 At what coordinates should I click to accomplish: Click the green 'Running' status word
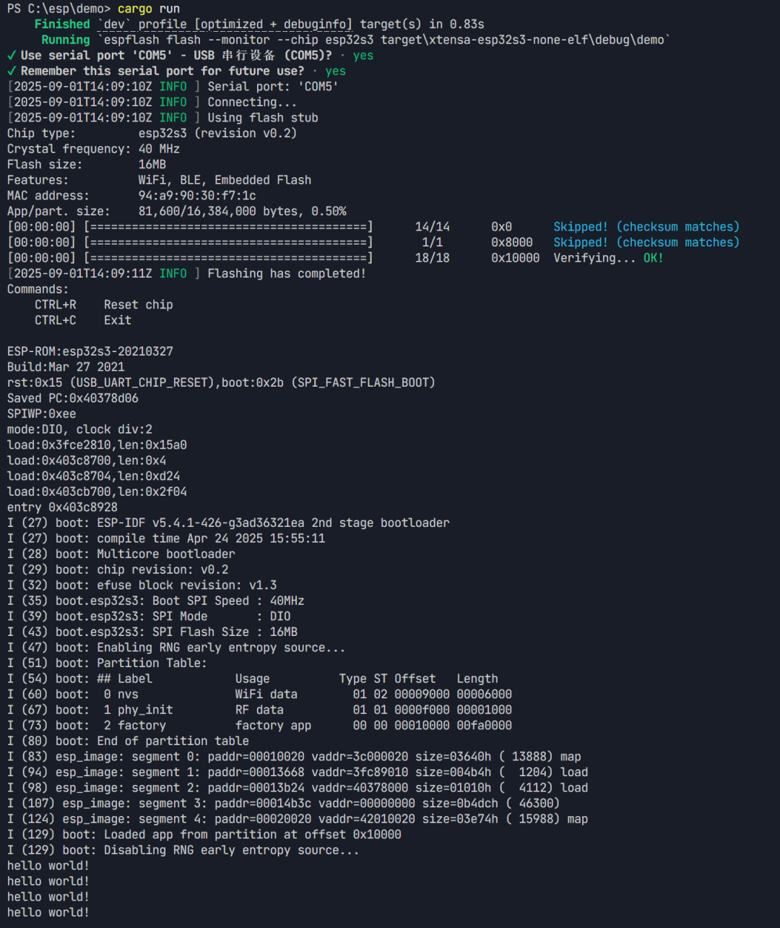(x=66, y=40)
